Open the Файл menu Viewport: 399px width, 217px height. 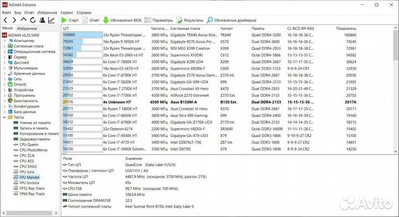pos(6,12)
